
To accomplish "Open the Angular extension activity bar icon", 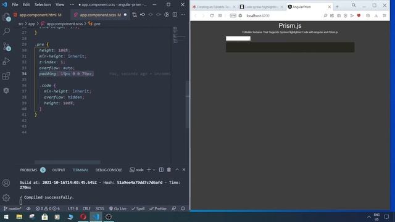I will tap(6, 91).
